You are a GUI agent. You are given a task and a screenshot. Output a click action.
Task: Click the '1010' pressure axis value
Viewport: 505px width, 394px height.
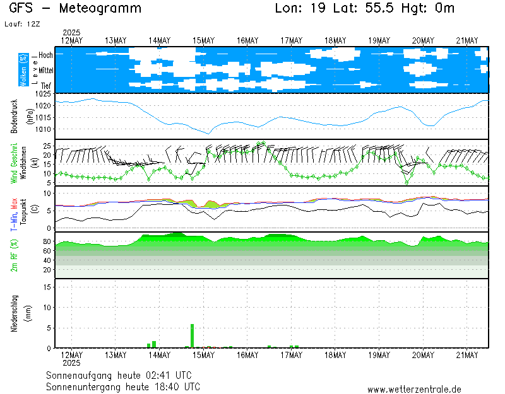point(43,129)
